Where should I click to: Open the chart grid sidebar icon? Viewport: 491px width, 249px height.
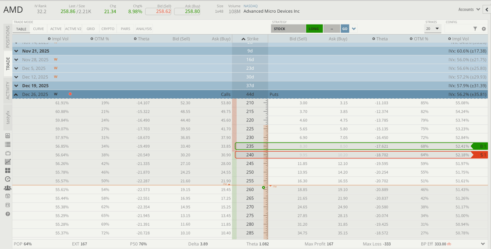[x=8, y=162]
